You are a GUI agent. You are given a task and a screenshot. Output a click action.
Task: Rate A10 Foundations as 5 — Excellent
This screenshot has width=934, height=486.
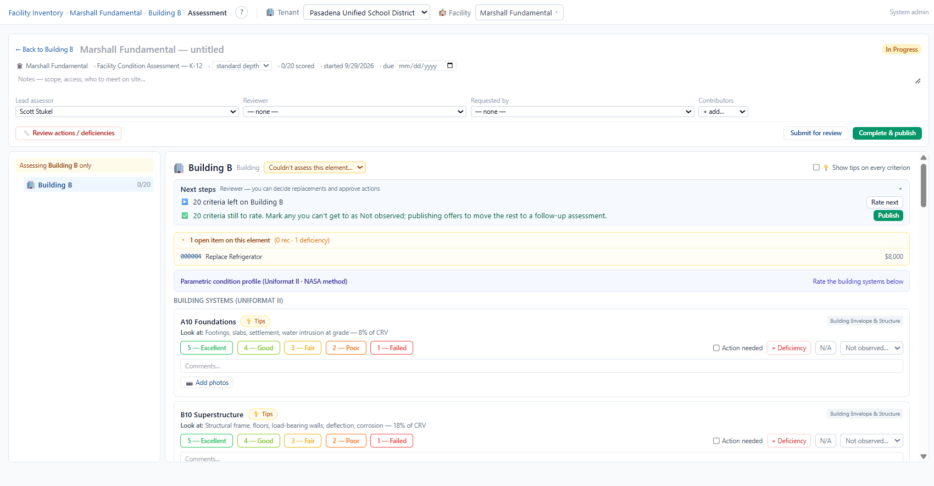pyautogui.click(x=207, y=348)
